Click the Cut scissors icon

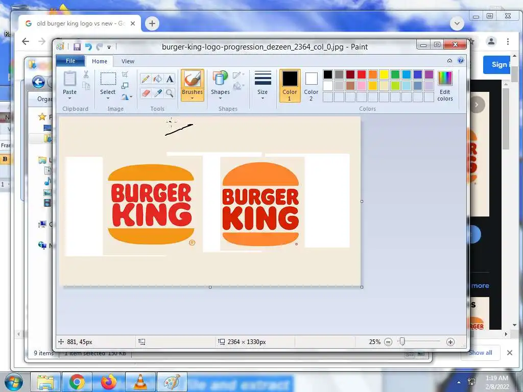pos(86,75)
